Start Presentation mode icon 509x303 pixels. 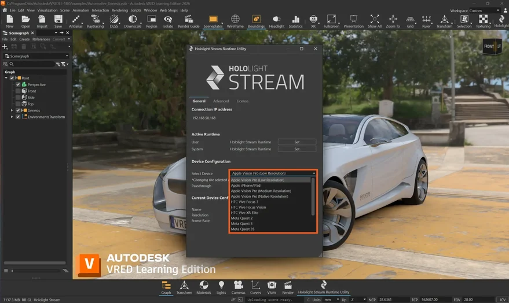click(353, 21)
